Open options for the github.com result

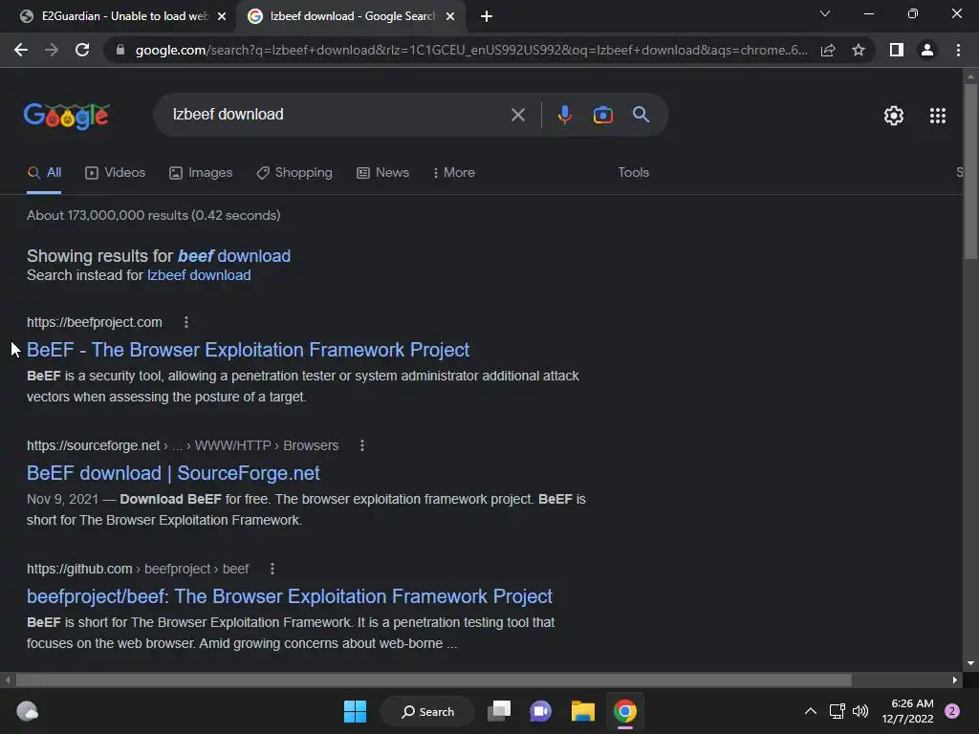pyautogui.click(x=272, y=570)
